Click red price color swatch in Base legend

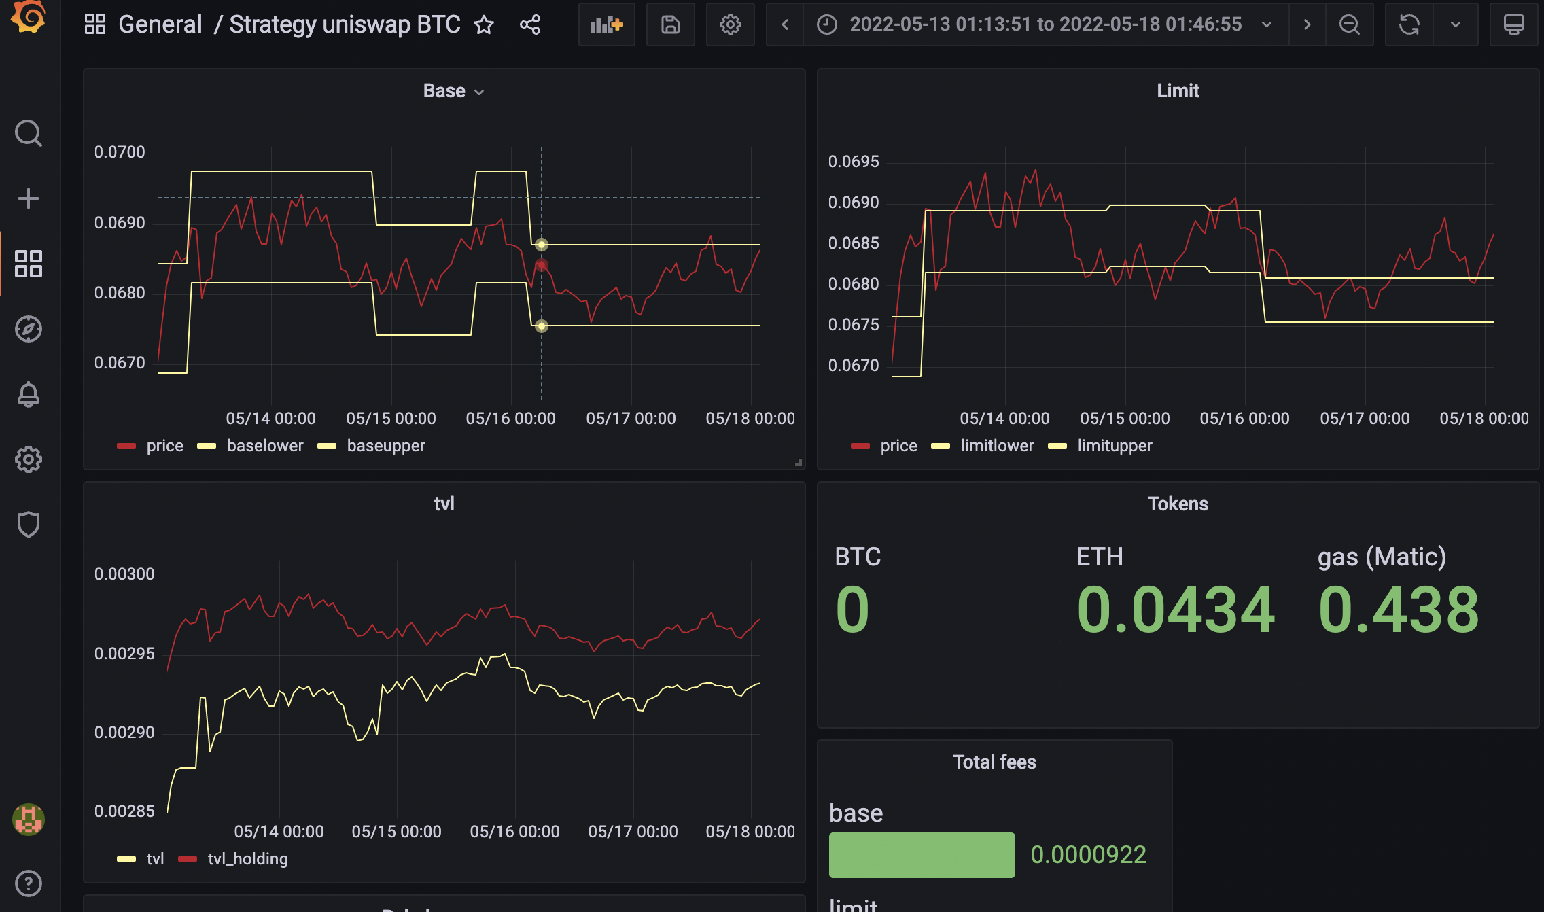tap(126, 446)
